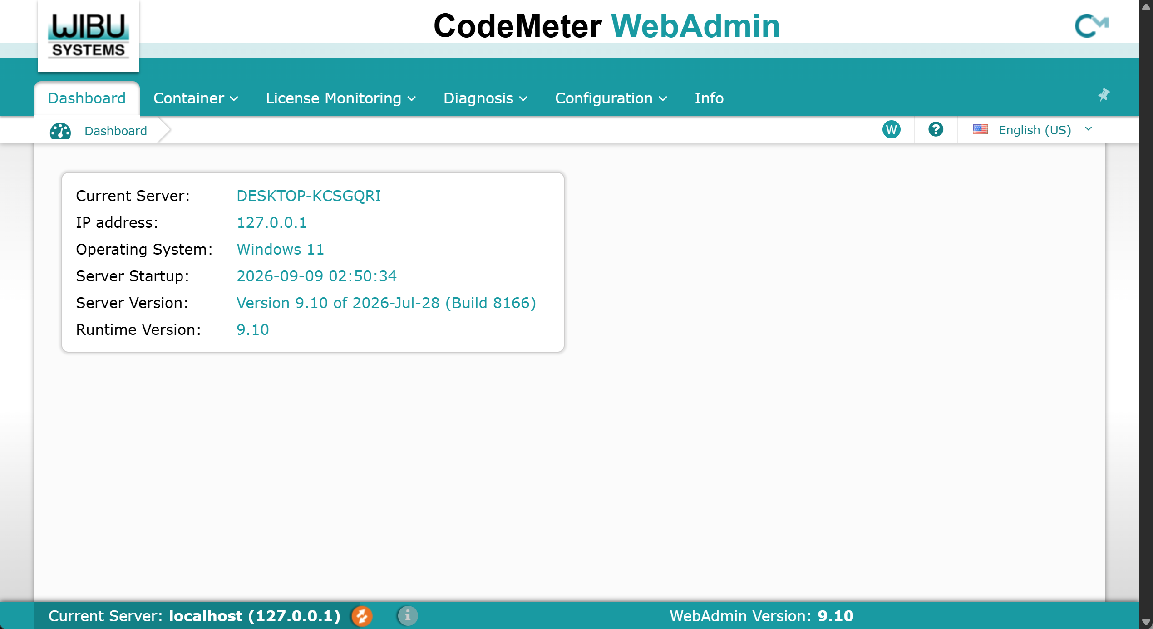
Task: Click the gray info icon in footer
Action: click(408, 616)
